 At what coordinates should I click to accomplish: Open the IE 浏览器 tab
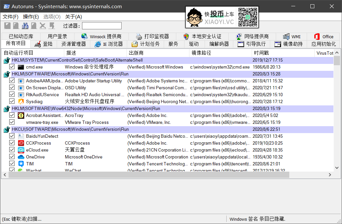click(109, 44)
